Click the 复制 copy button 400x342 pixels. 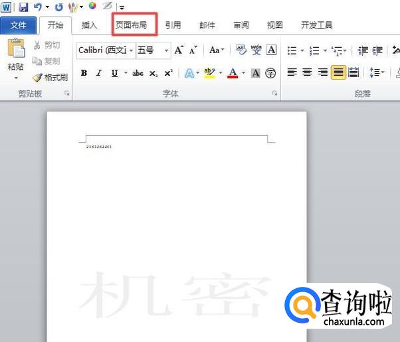click(x=47, y=61)
